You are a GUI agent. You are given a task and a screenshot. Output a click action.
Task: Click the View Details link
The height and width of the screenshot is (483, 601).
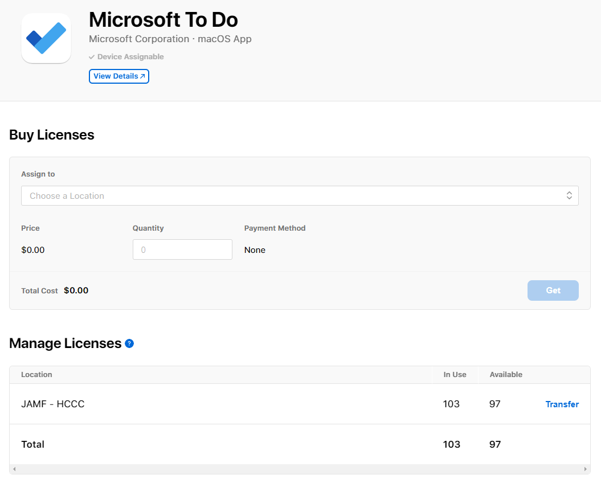tap(119, 76)
